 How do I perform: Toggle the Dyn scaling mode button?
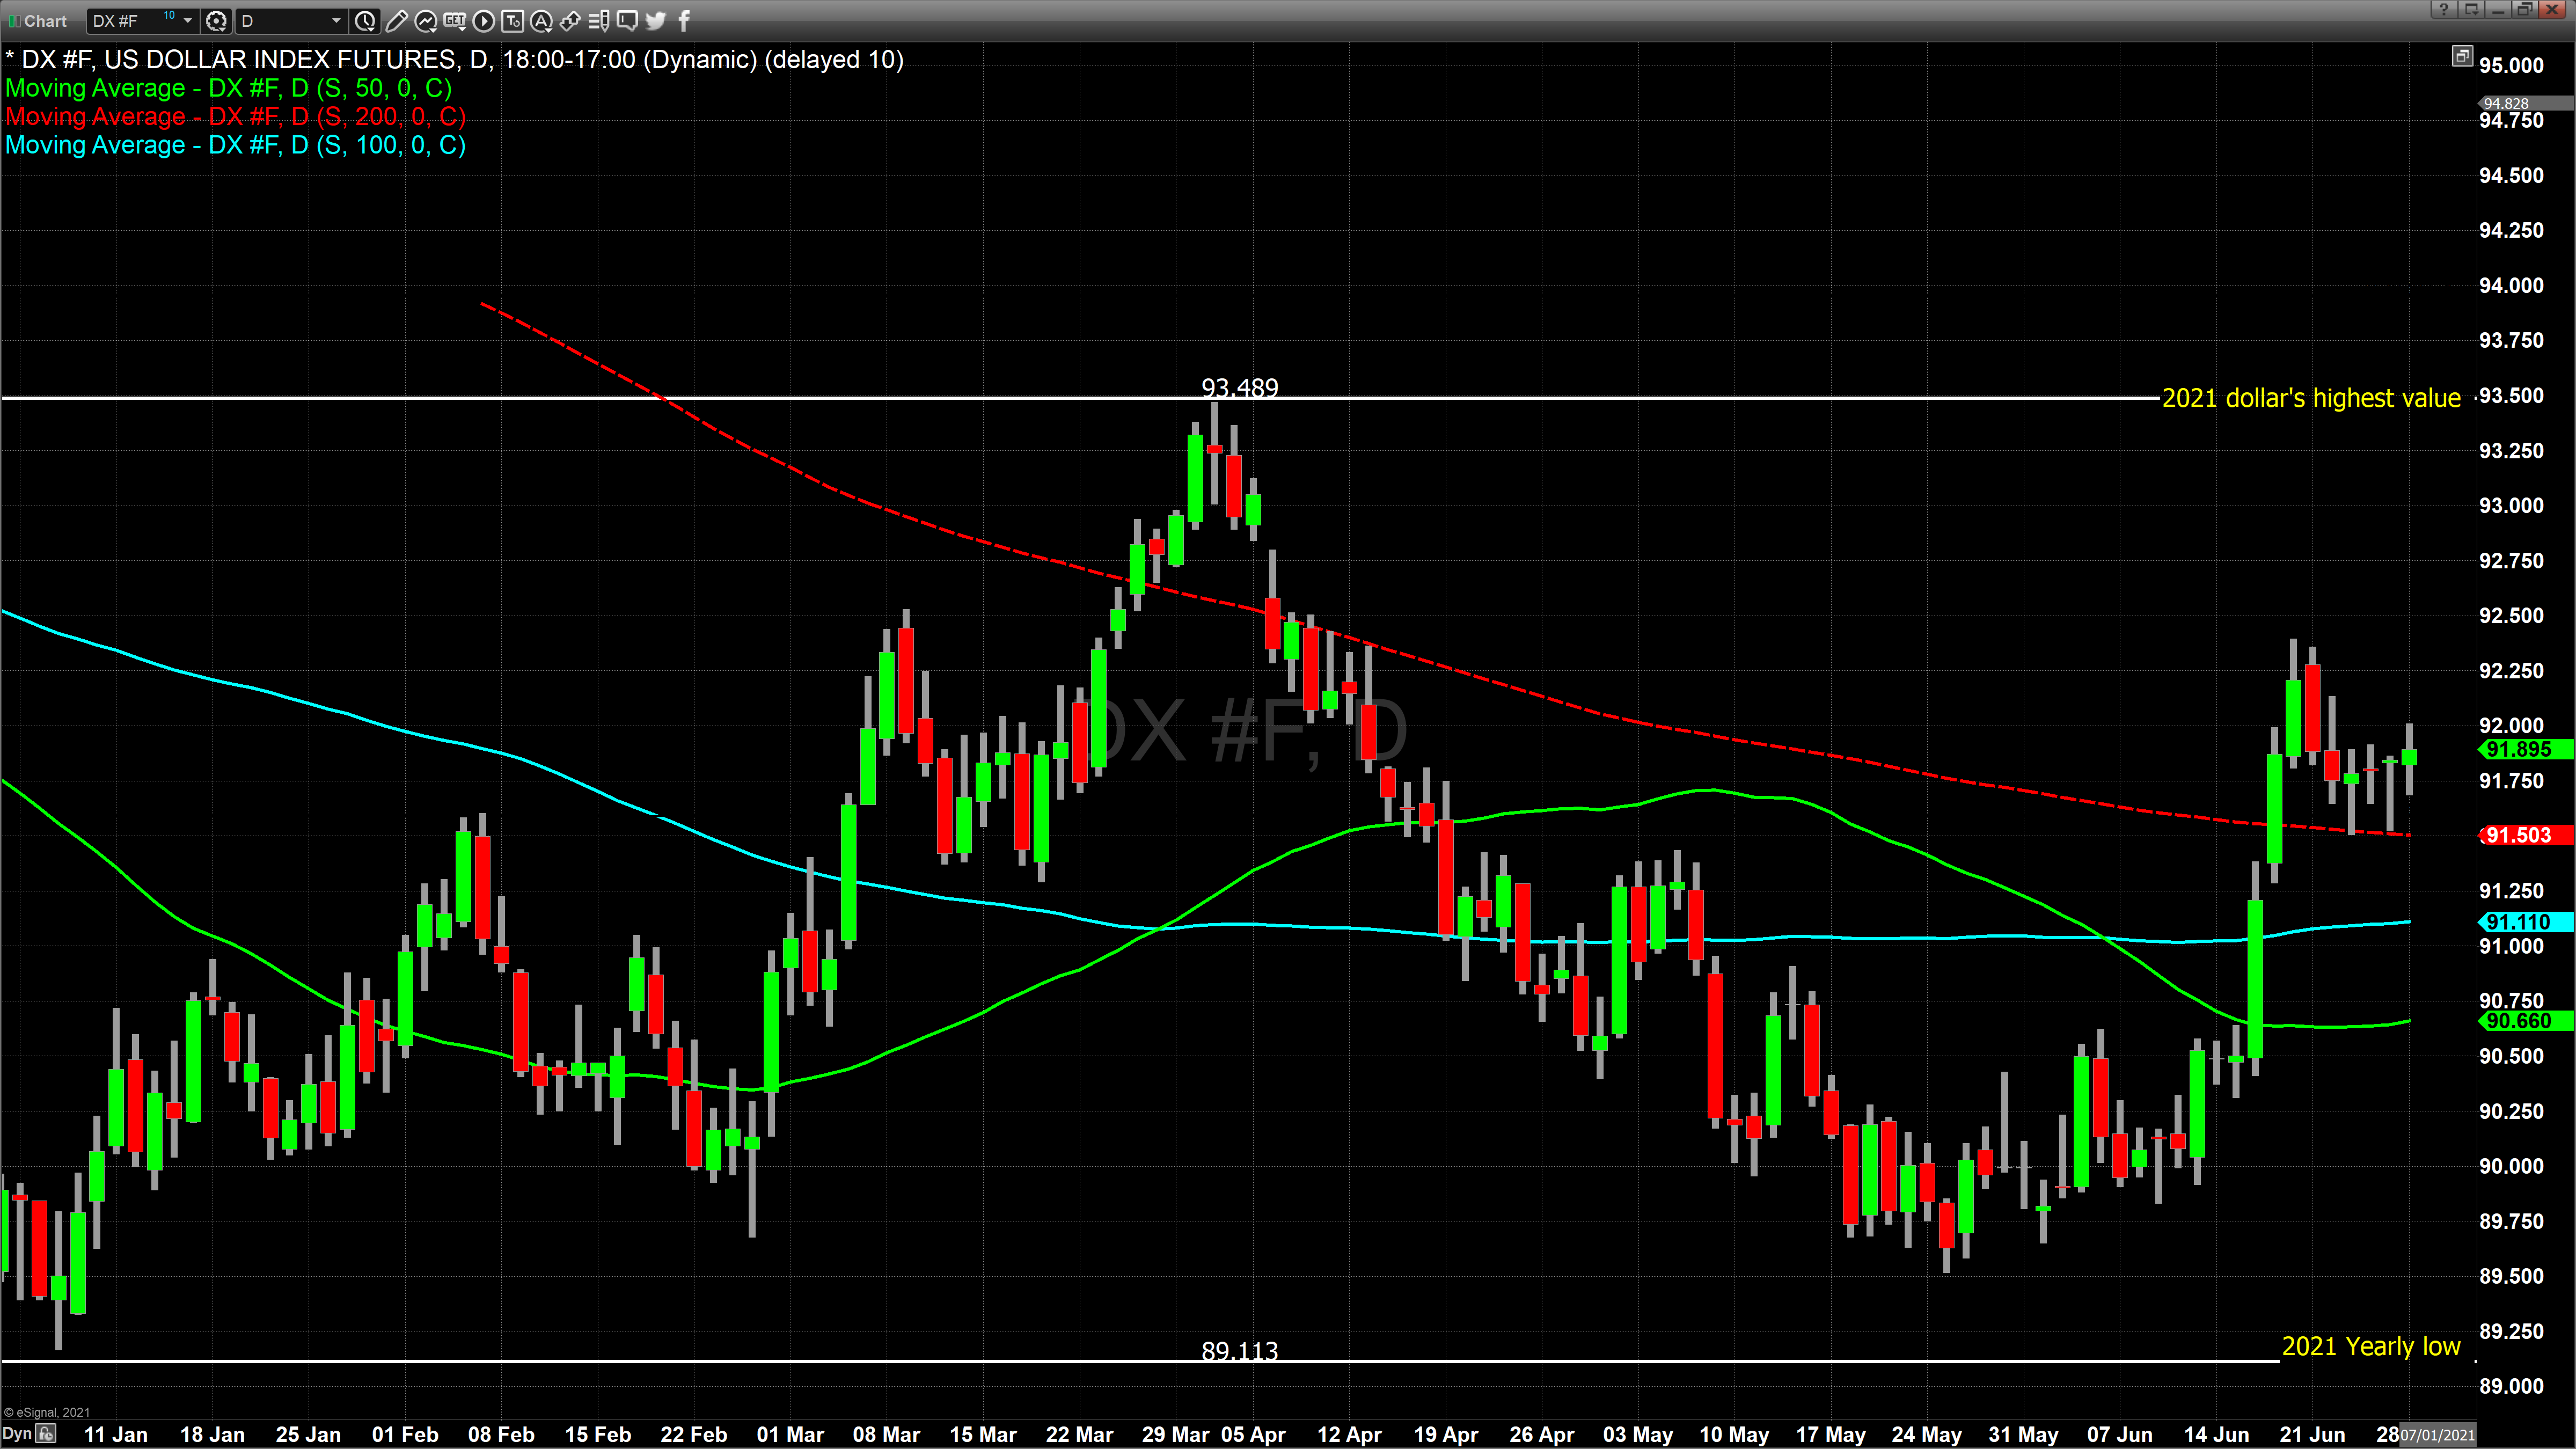(17, 1434)
